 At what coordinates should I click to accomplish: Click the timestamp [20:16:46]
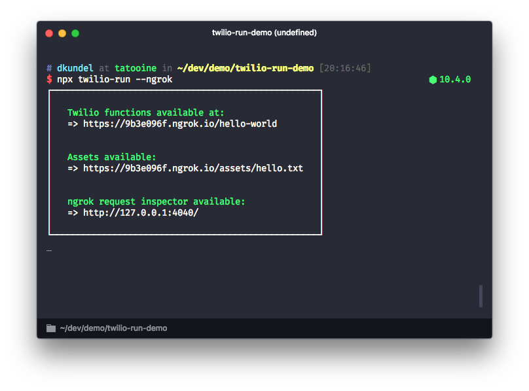[345, 68]
